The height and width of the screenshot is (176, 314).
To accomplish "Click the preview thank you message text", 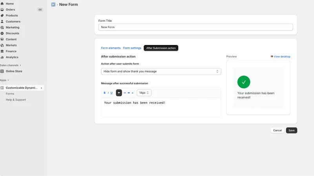I will point(256,95).
